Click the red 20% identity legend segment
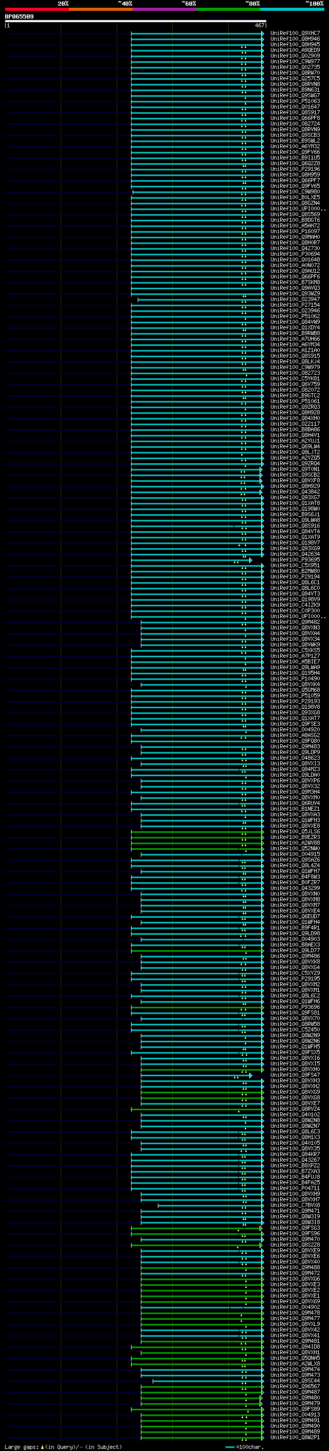Viewport: 329px width, 1451px height. point(37,9)
